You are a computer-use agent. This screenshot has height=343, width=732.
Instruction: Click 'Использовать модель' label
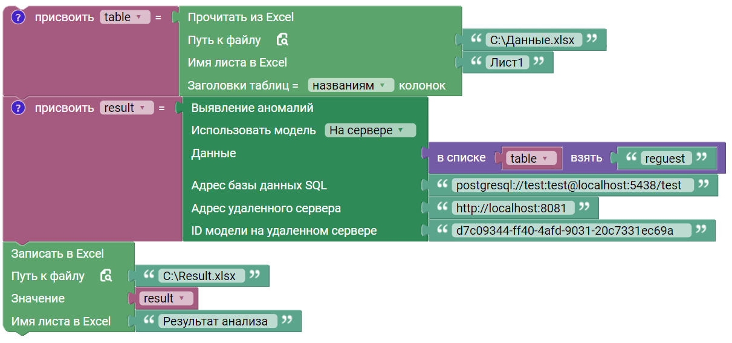pyautogui.click(x=254, y=130)
